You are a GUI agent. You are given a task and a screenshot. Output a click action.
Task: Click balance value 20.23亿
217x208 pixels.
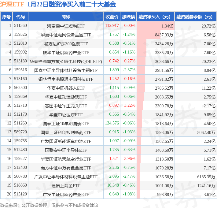click(208, 61)
